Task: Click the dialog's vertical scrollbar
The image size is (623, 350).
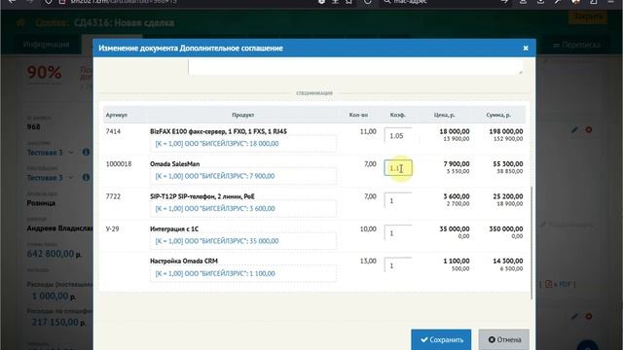Action: pyautogui.click(x=531, y=242)
